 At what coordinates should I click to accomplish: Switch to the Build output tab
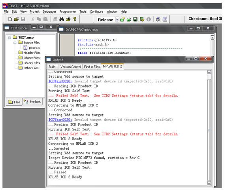52,67
